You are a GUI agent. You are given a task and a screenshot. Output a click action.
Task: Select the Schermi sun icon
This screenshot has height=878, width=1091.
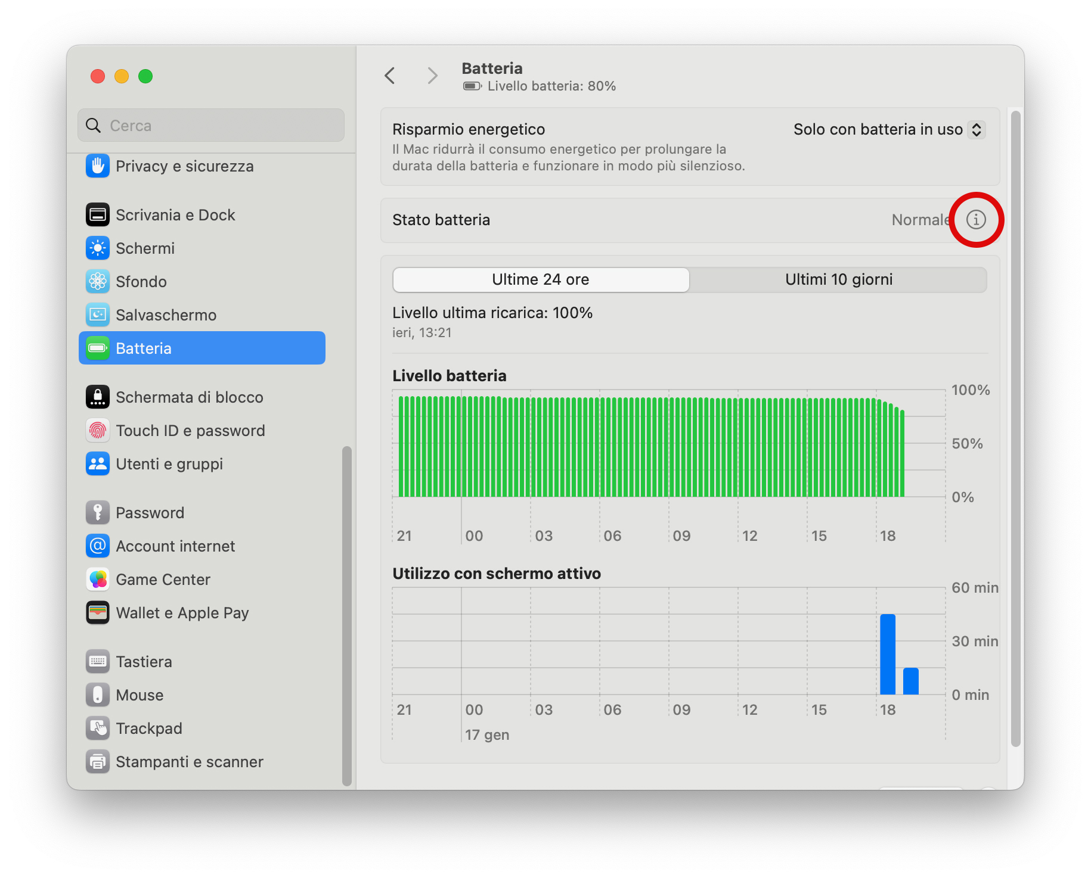click(98, 248)
